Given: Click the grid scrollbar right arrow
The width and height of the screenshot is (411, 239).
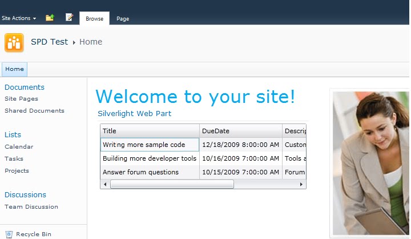Looking at the screenshot, I should click(x=301, y=184).
